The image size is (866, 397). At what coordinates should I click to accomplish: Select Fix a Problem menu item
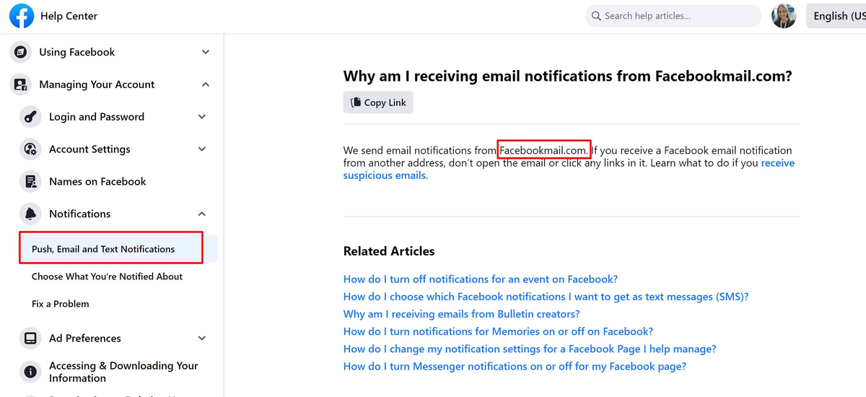coord(61,304)
